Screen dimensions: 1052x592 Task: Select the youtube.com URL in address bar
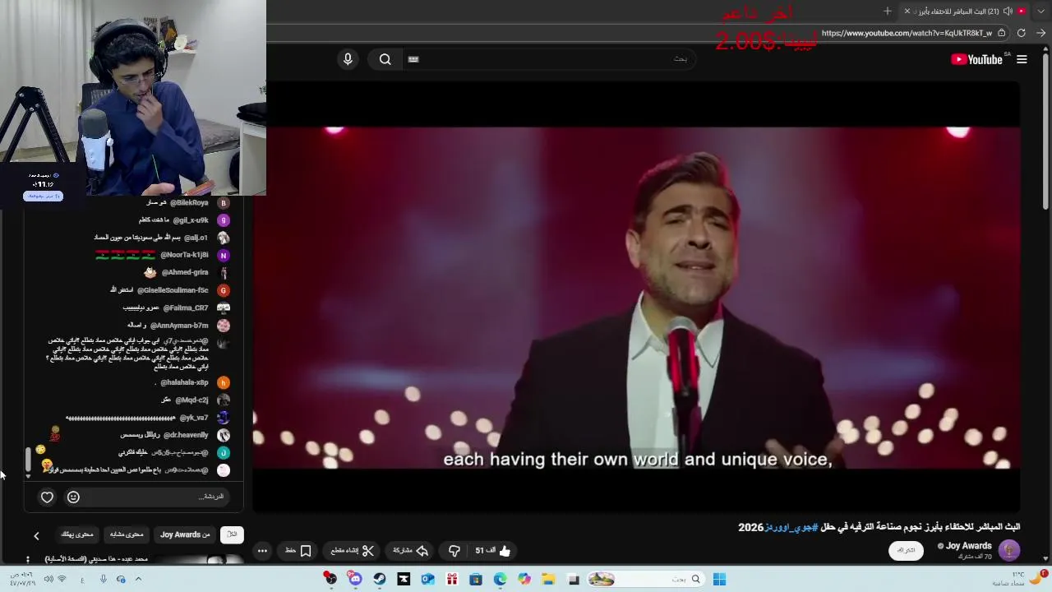tap(907, 33)
